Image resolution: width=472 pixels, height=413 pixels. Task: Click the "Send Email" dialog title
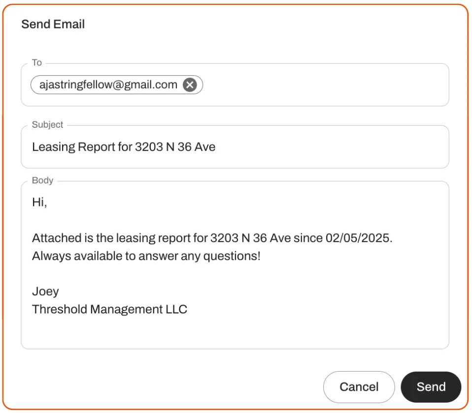pos(53,24)
